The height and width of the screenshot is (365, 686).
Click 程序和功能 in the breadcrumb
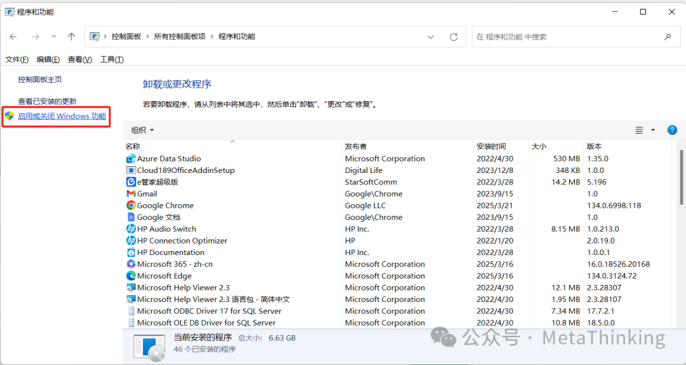point(237,37)
